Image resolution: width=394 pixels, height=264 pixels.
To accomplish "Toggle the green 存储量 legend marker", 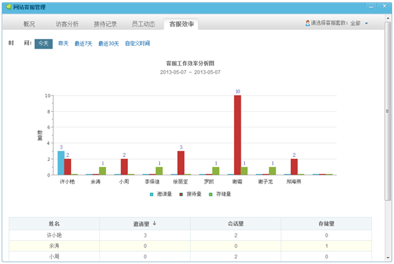I will [x=211, y=194].
